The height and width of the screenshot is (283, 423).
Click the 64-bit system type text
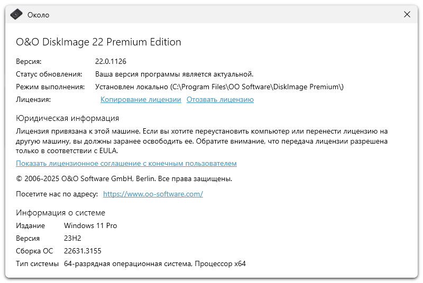coord(154,263)
